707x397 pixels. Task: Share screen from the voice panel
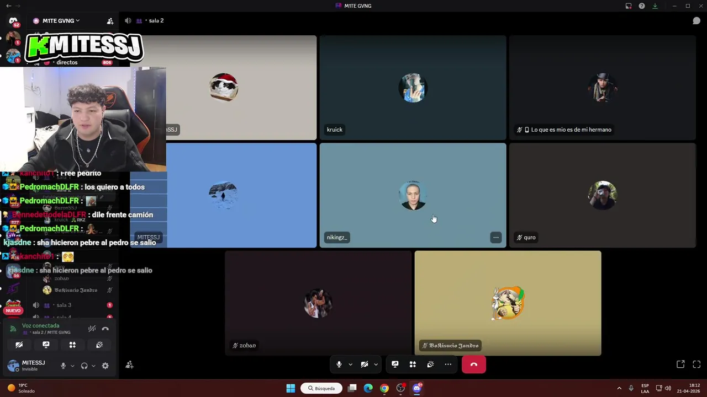[x=46, y=345]
